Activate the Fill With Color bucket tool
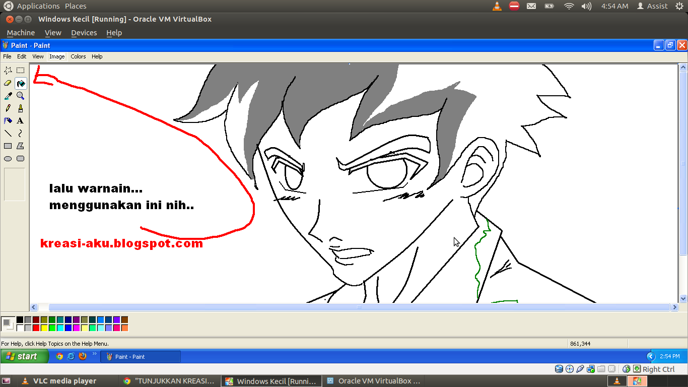The height and width of the screenshot is (387, 688). [20, 83]
